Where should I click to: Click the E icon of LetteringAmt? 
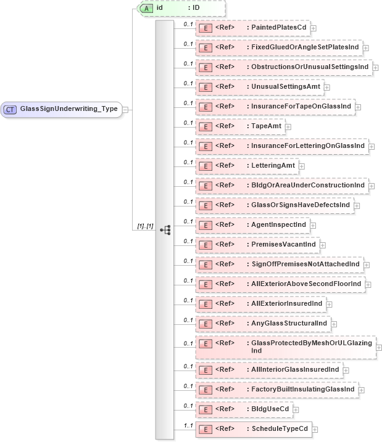pyautogui.click(x=206, y=166)
